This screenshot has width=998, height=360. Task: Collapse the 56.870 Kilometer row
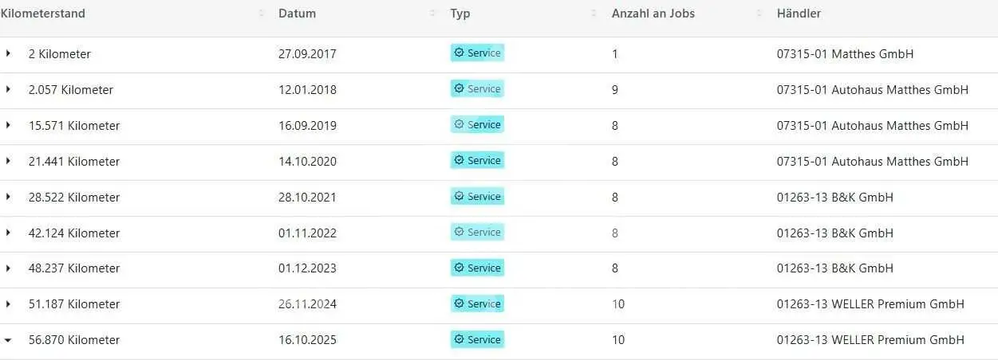click(8, 340)
